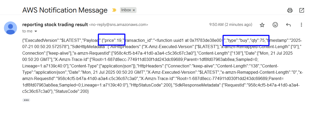Click the sender's profile avatar
Viewport: 311px width, 115px height.
tap(10, 28)
